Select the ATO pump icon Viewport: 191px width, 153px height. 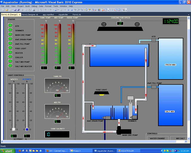point(154,40)
